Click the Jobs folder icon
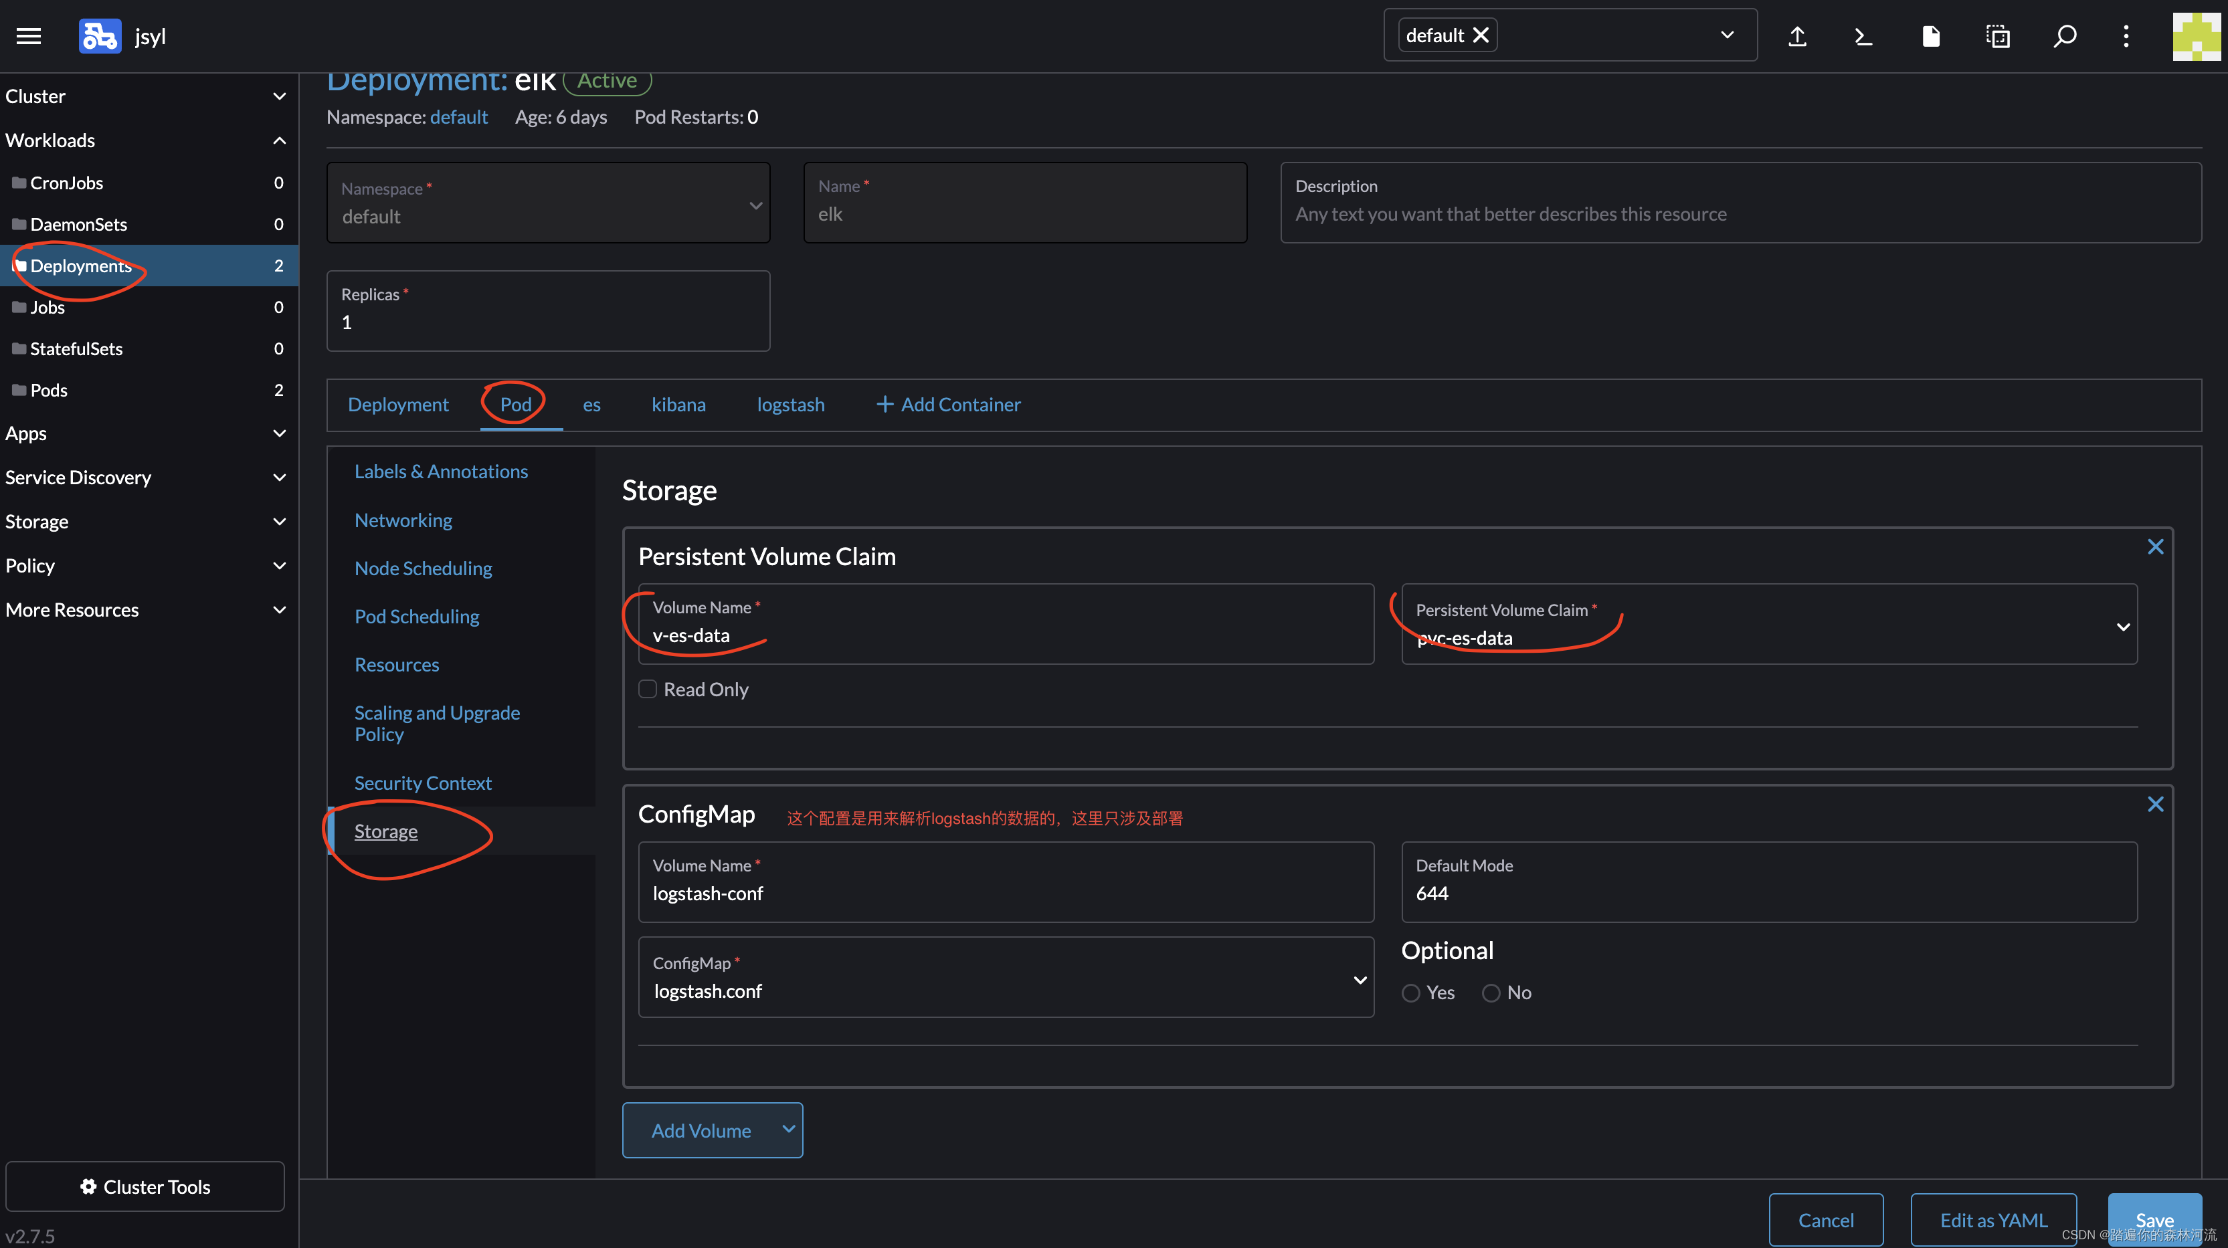Viewport: 2228px width, 1248px height. pyautogui.click(x=19, y=307)
